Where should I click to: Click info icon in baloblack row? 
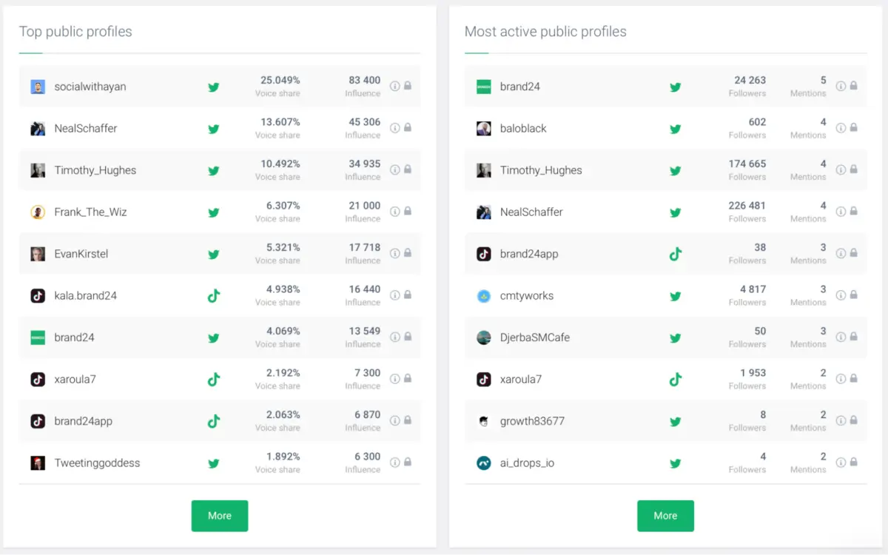click(841, 127)
